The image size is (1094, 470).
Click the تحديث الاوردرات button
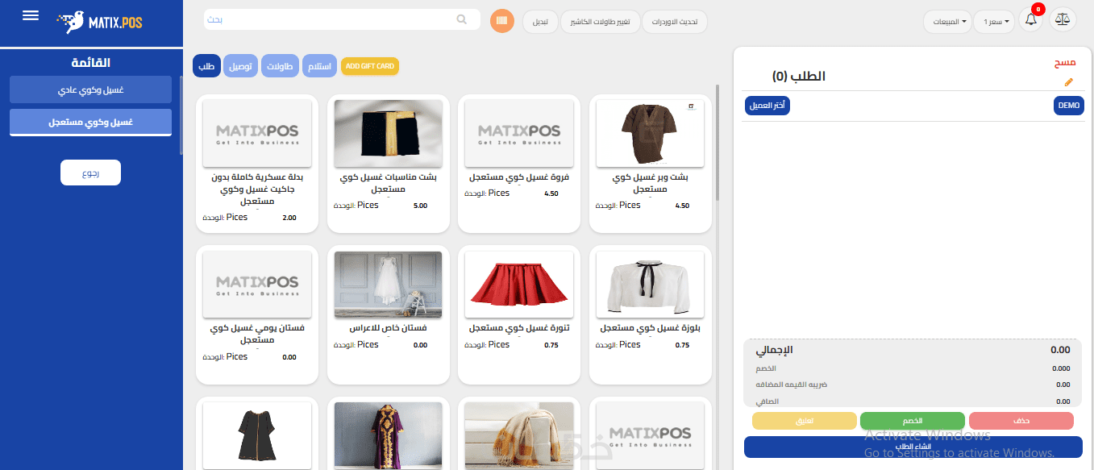coord(674,22)
